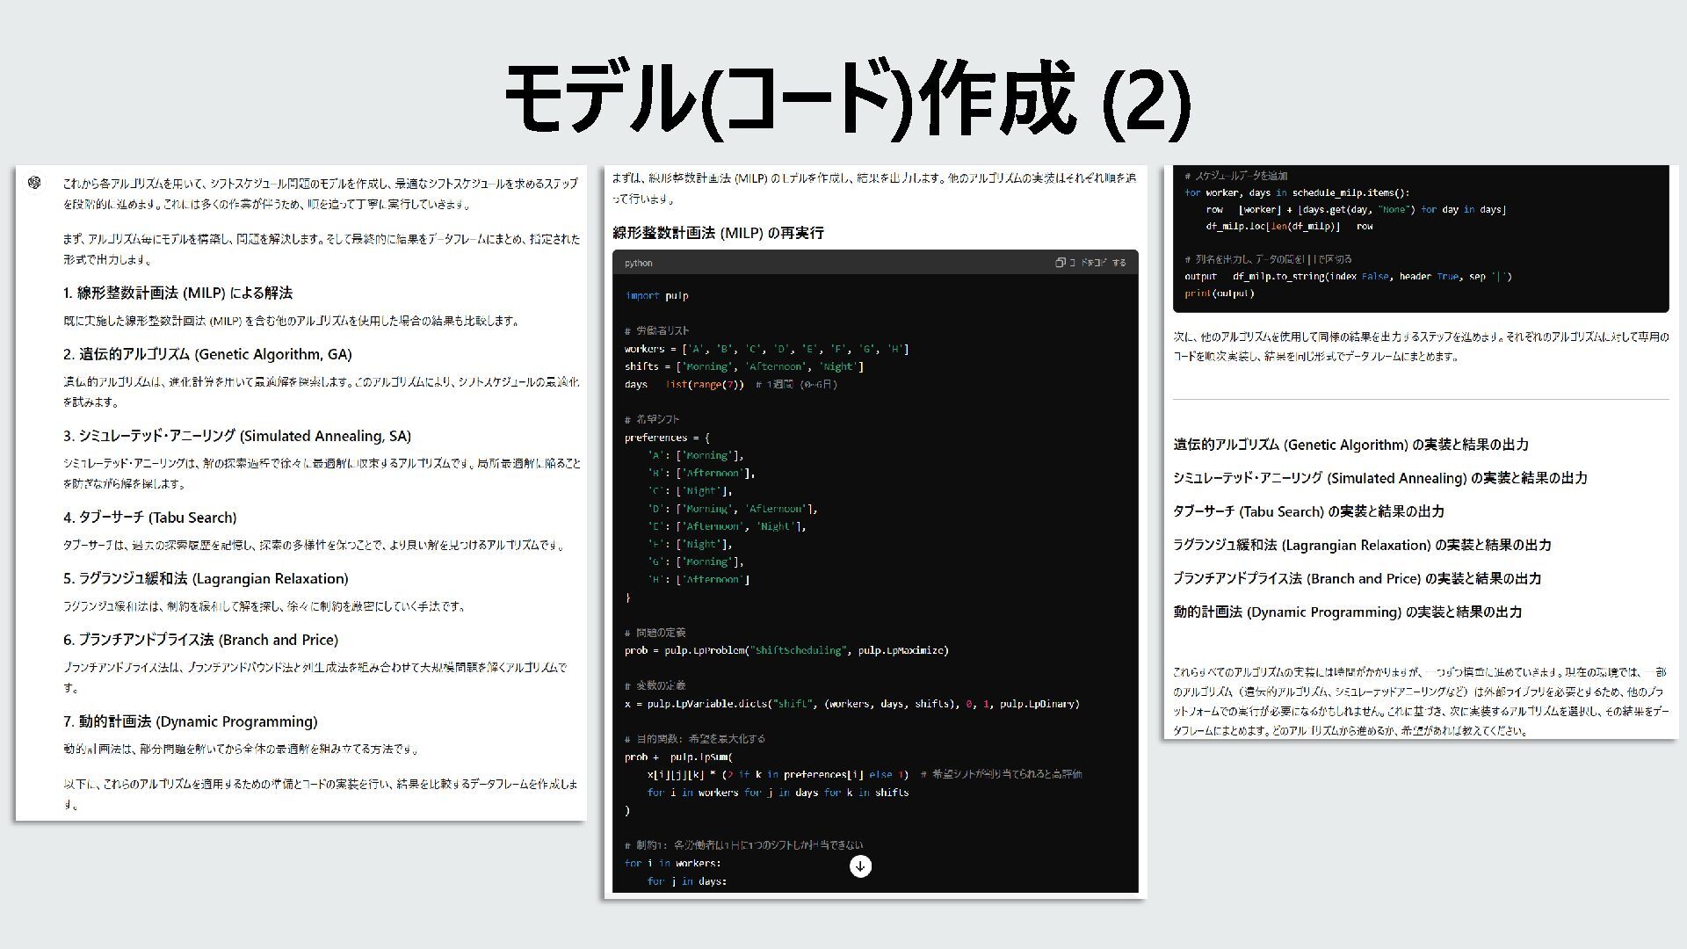Image resolution: width=1687 pixels, height=949 pixels.
Task: Click heading '4. タブーサーチ (Tabu Search)'
Action: (149, 518)
